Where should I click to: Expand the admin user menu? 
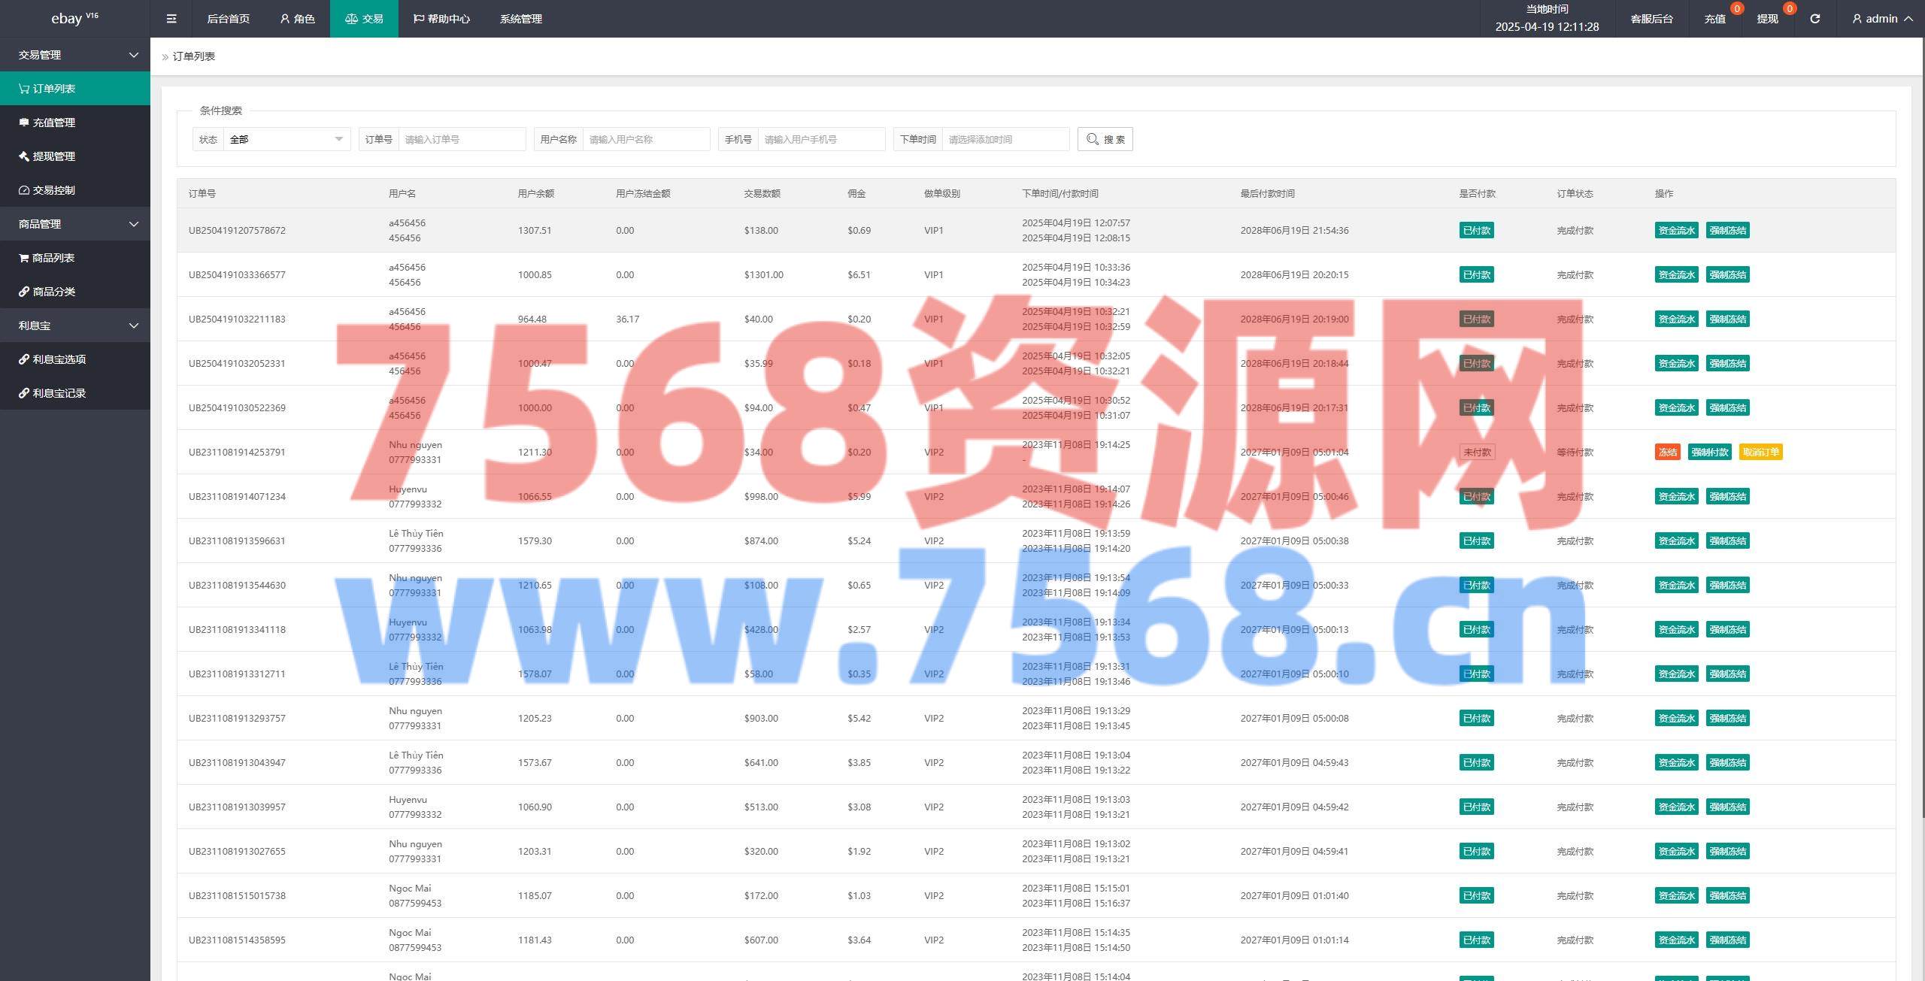[1882, 19]
